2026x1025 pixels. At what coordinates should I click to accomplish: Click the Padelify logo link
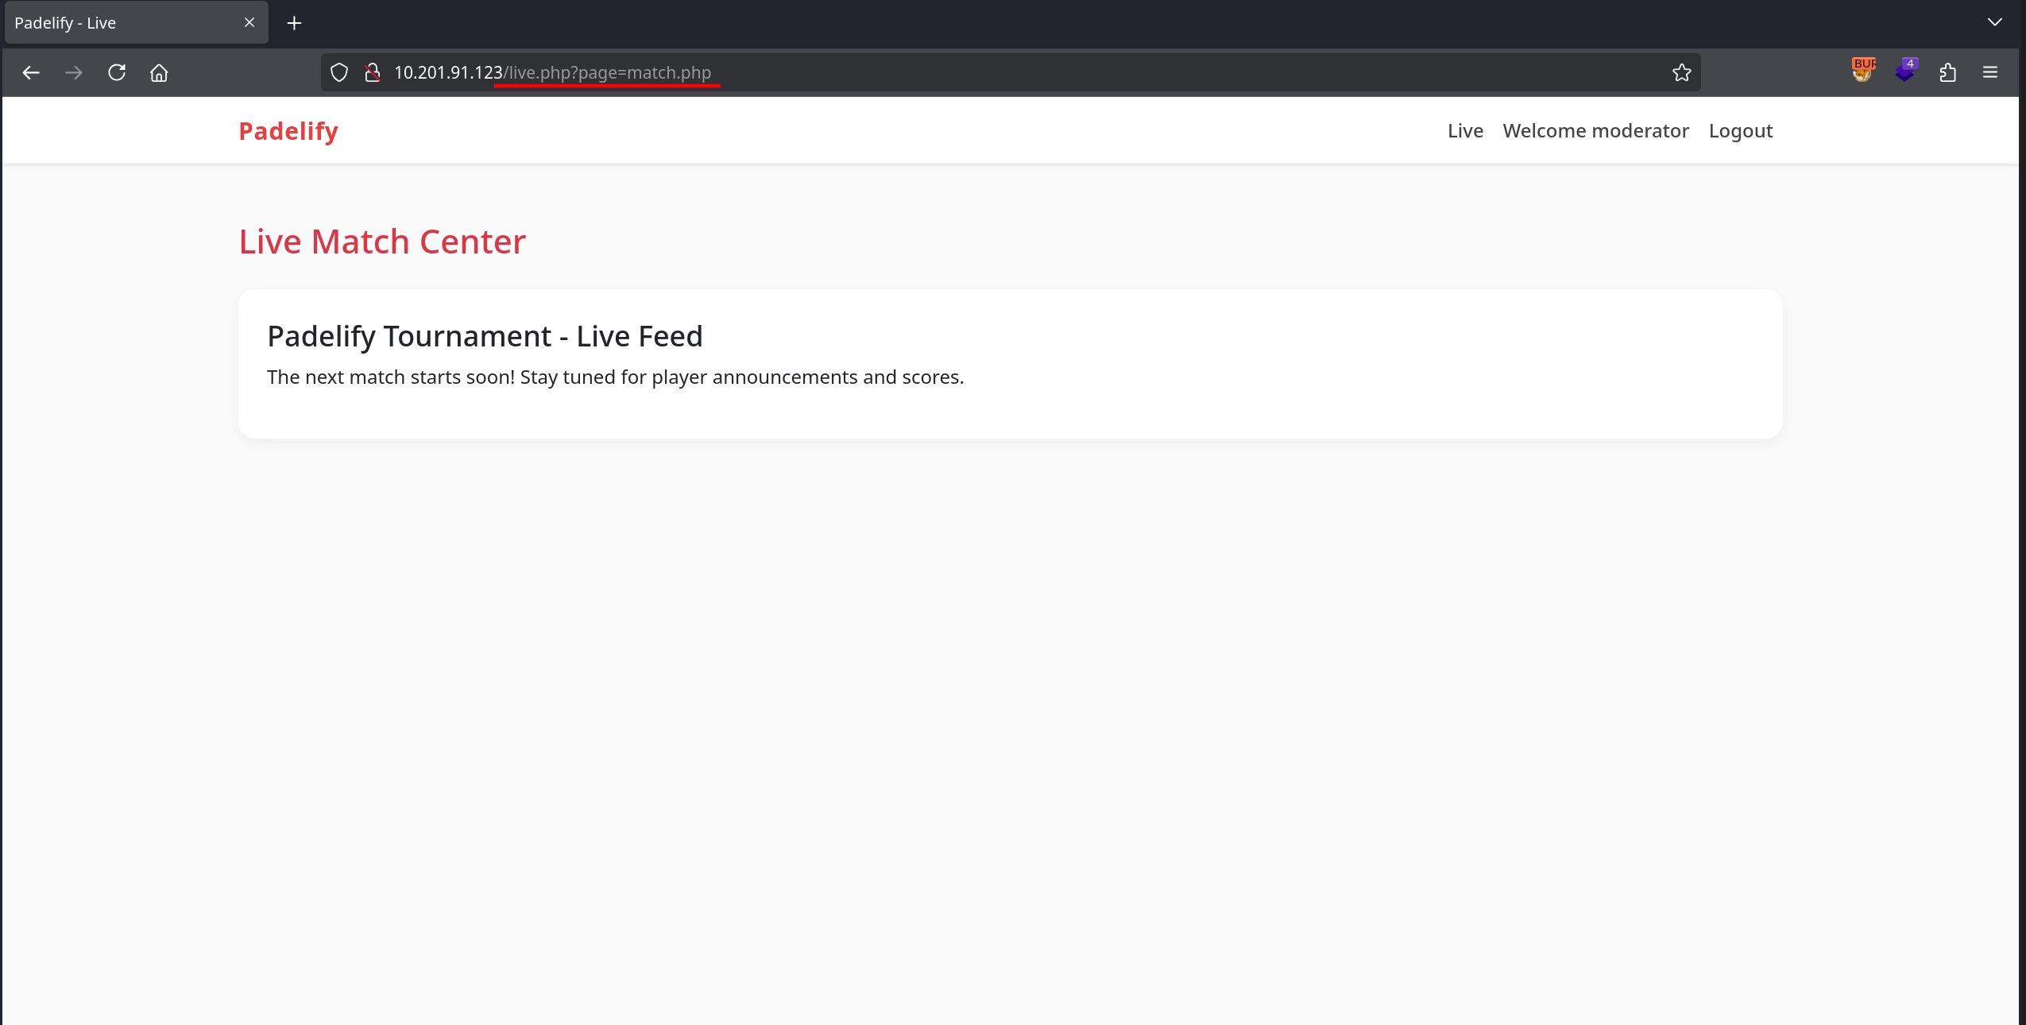click(x=288, y=131)
